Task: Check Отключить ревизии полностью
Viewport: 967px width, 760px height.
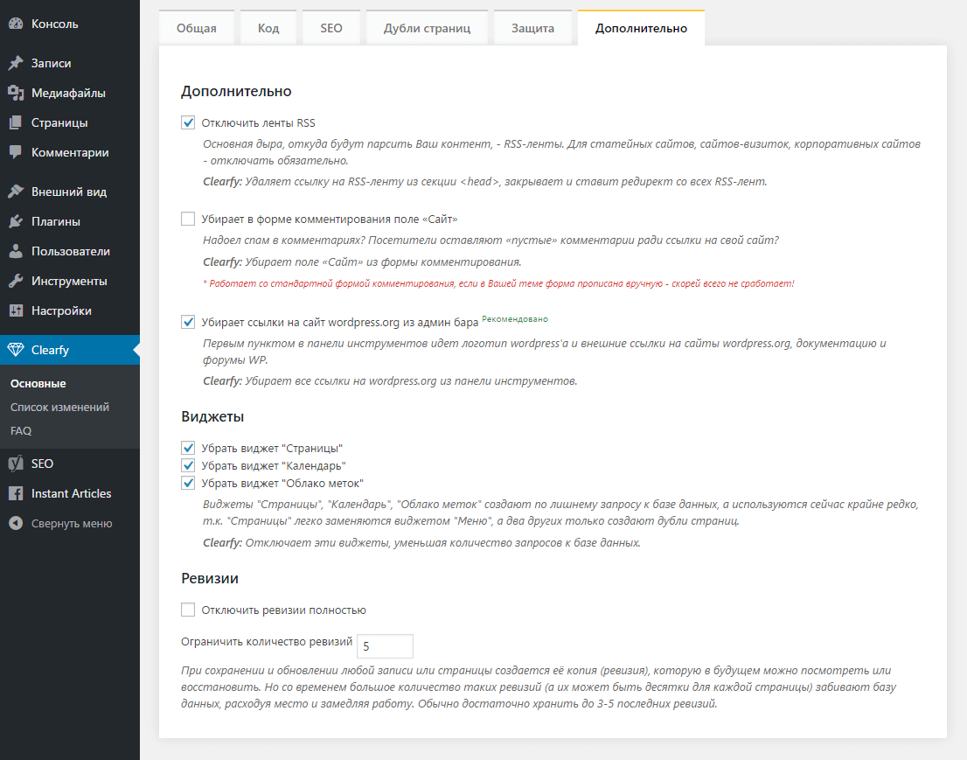Action: (188, 610)
